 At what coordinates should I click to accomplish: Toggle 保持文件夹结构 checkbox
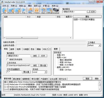point(8,59)
